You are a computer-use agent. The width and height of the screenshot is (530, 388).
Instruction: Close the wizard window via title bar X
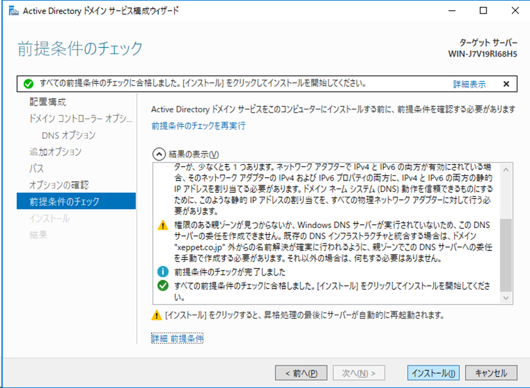[x=515, y=11]
